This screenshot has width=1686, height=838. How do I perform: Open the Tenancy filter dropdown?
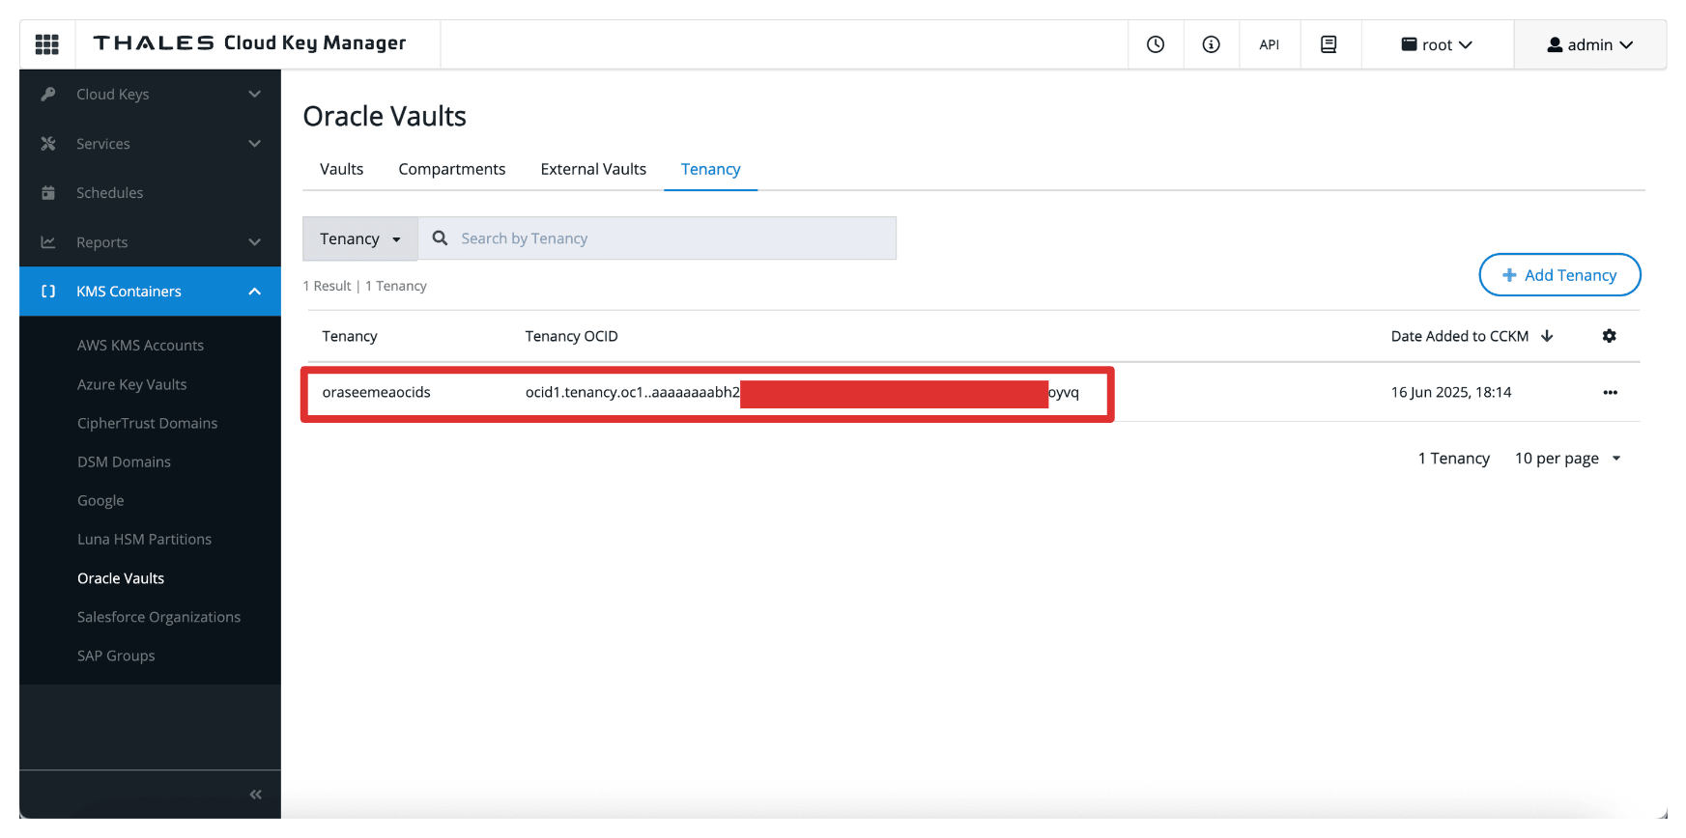point(359,238)
